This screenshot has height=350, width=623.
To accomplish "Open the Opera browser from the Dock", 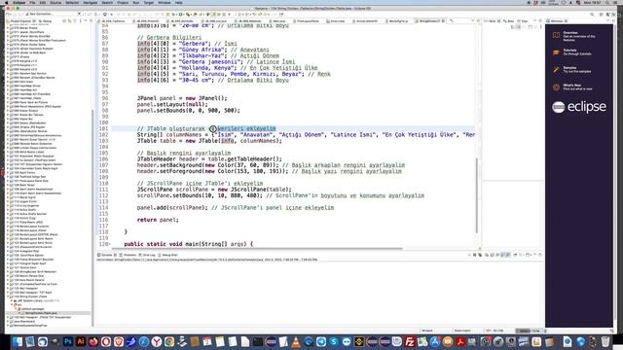I will click(106, 341).
